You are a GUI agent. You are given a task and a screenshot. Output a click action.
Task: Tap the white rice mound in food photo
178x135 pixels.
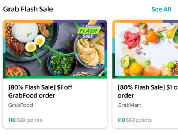pos(25,32)
